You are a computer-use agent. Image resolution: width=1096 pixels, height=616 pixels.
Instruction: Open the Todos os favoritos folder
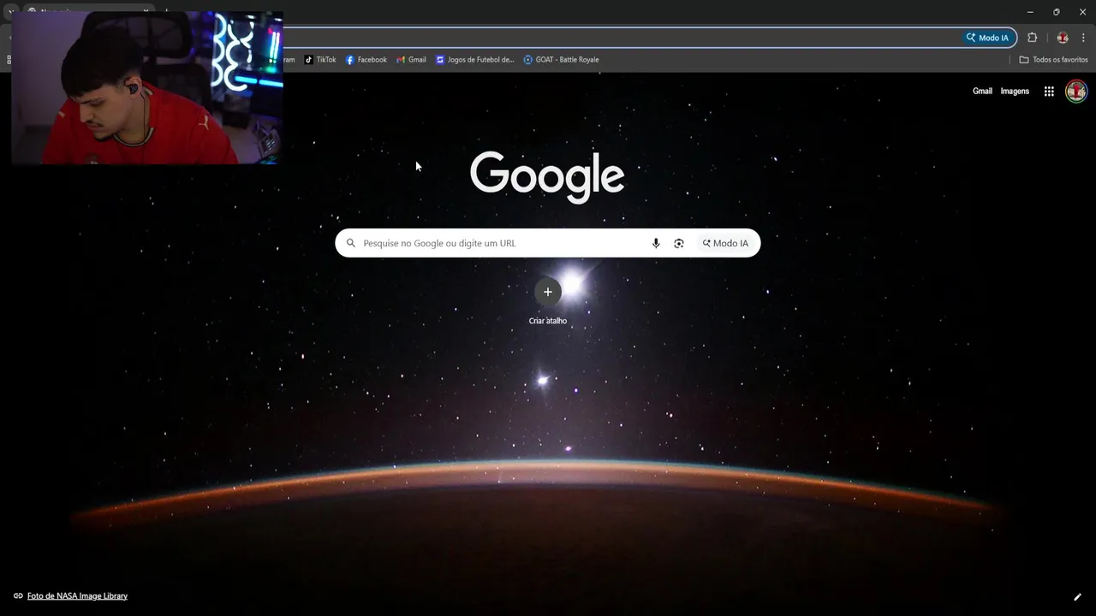[x=1053, y=60]
